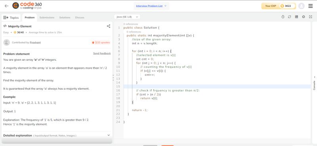This screenshot has height=146, width=317.
Task: Click the 'if (v[j] == v[i])' line
Action: coord(153,71)
